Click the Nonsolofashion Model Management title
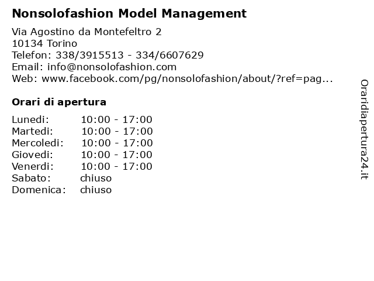The width and height of the screenshot is (374, 281). pos(129,13)
